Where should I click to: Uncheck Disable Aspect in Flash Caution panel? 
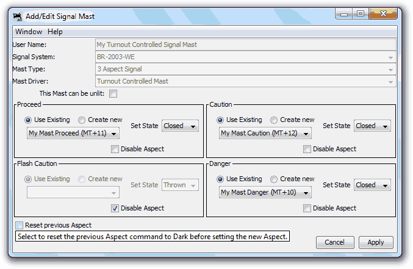click(x=115, y=208)
